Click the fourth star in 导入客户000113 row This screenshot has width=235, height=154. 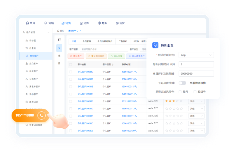(177, 101)
